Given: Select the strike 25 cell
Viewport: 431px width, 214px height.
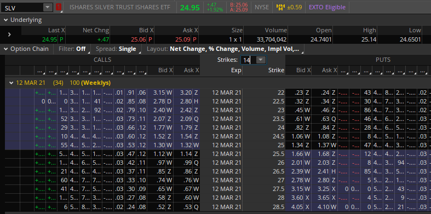Looking at the screenshot, I should [x=263, y=146].
